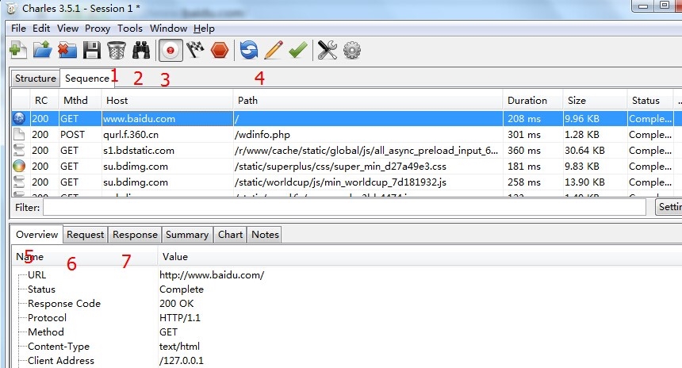The height and width of the screenshot is (368, 682).
Task: Edit request with pencil icon
Action: [x=274, y=50]
